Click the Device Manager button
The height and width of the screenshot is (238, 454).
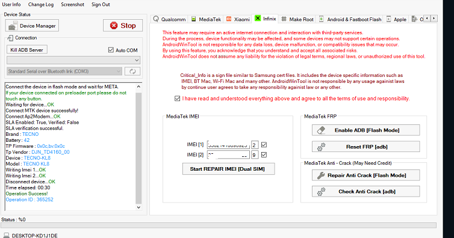[32, 26]
